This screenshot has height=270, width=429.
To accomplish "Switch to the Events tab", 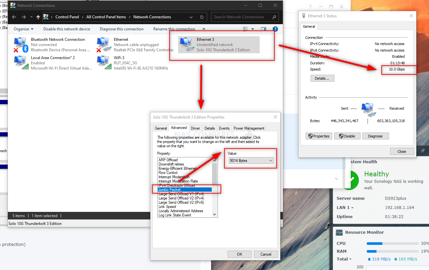I will point(224,128).
